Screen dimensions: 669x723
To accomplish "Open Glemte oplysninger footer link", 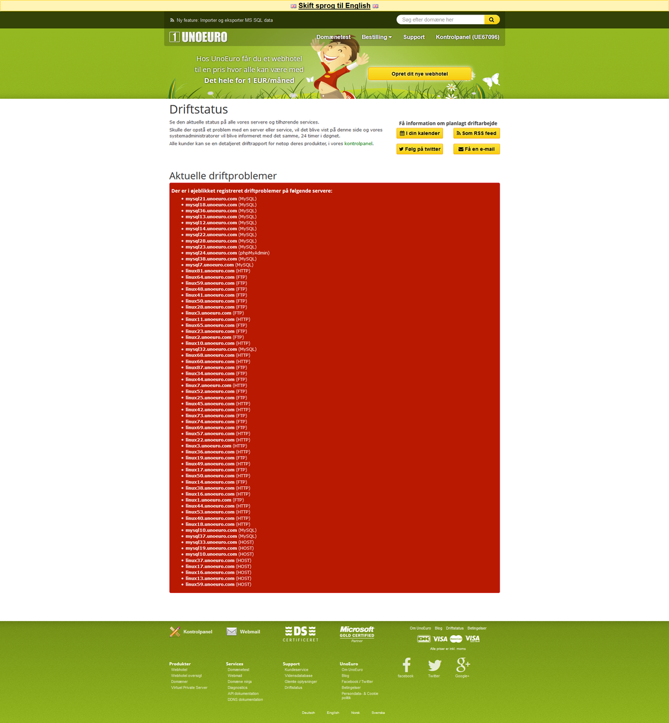I will tap(301, 682).
